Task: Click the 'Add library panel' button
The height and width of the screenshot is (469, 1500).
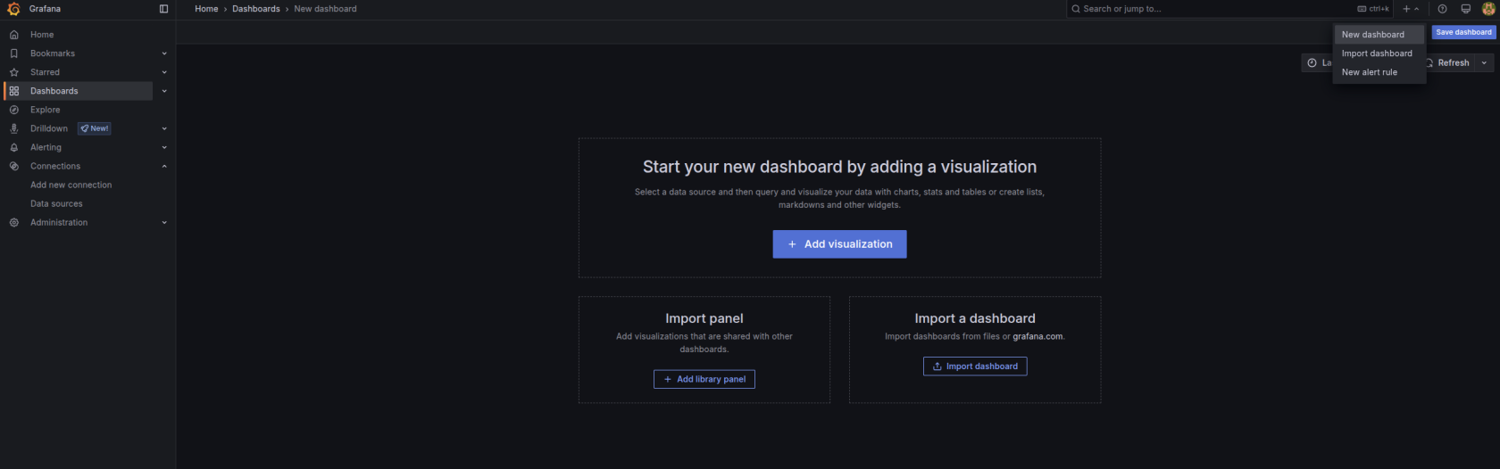Action: pos(704,380)
